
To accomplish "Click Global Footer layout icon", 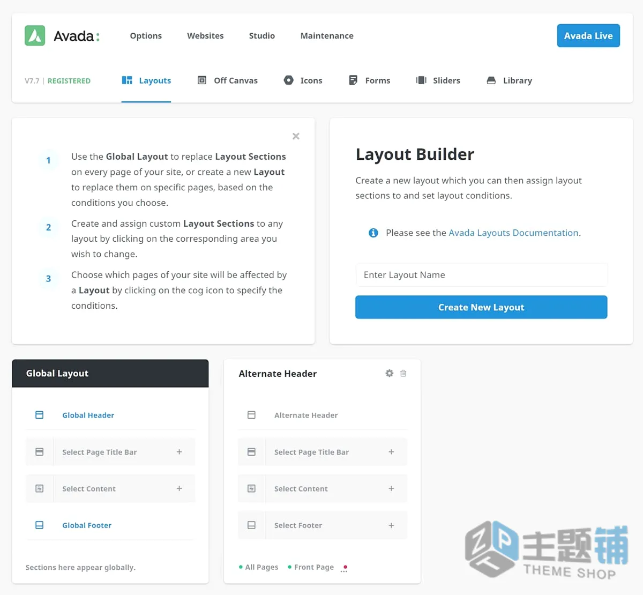I will tap(39, 525).
